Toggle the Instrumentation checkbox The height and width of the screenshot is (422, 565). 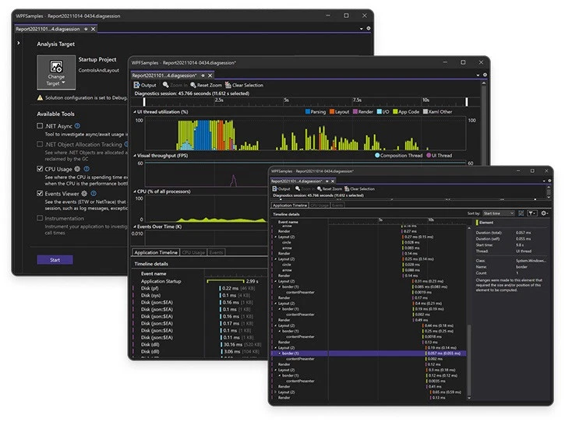click(40, 218)
